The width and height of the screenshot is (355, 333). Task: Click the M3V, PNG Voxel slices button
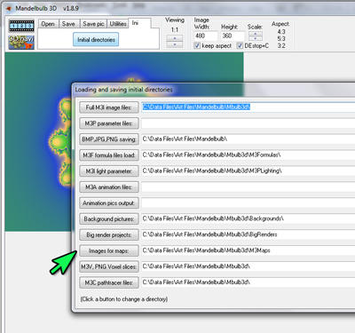(109, 267)
